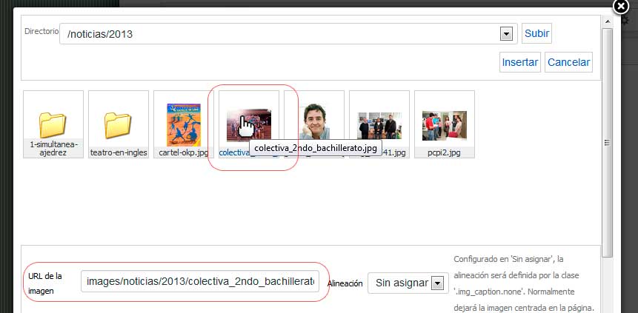Click the scrollbar up arrow
The width and height of the screenshot is (638, 313).
click(608, 22)
